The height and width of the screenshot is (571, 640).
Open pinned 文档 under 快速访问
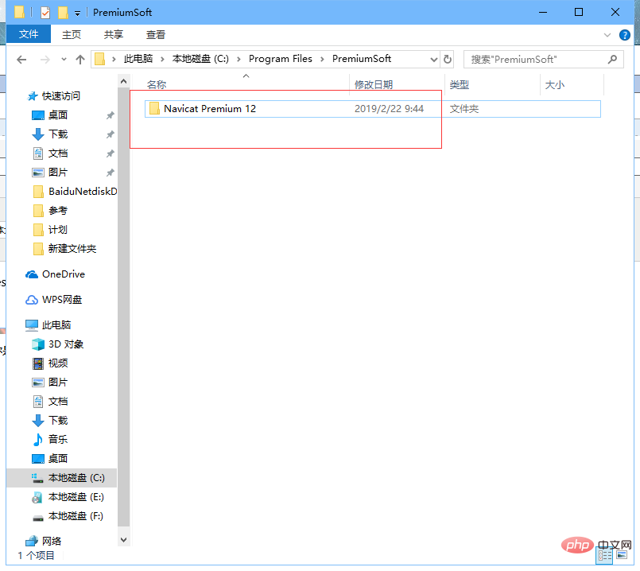(x=57, y=153)
